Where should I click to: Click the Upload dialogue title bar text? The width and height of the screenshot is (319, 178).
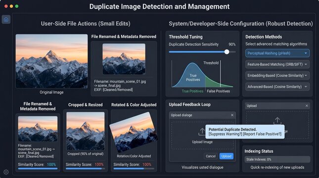coord(182,115)
